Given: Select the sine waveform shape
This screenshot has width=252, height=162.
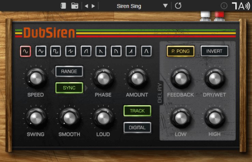Looking at the screenshot, I should 26,51.
